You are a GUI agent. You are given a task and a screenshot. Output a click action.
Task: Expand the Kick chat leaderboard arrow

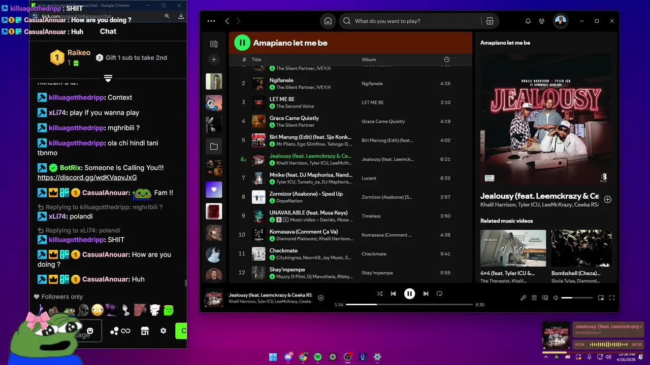pos(108,79)
